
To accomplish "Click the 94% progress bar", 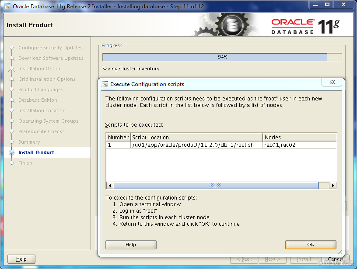I will [222, 57].
